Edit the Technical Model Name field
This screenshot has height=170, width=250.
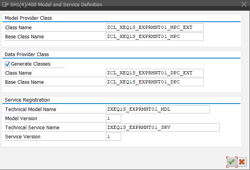click(158, 110)
